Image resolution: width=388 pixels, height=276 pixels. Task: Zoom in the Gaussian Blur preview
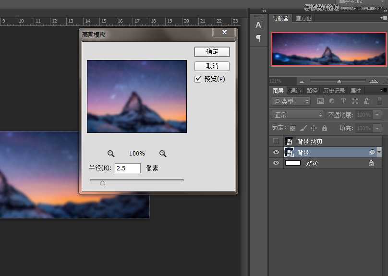coord(163,154)
